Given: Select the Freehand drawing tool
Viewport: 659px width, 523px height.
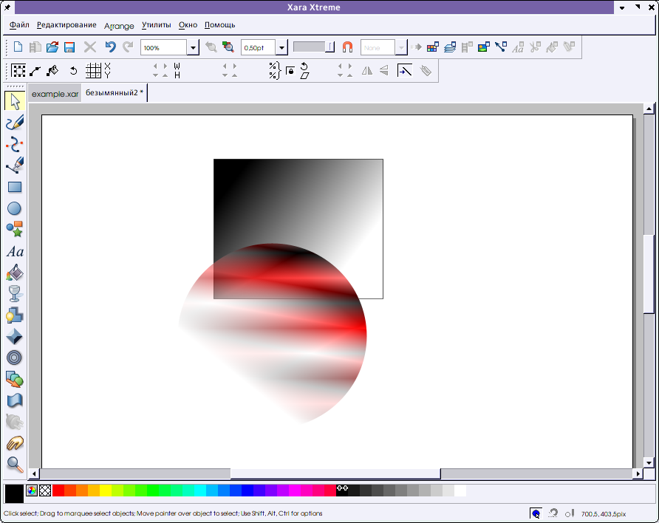Looking at the screenshot, I should 14,123.
